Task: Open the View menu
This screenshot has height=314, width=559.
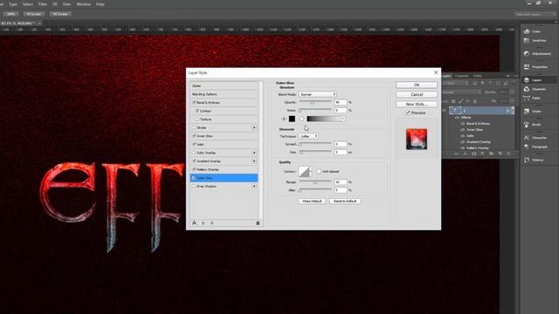Action: pos(66,4)
